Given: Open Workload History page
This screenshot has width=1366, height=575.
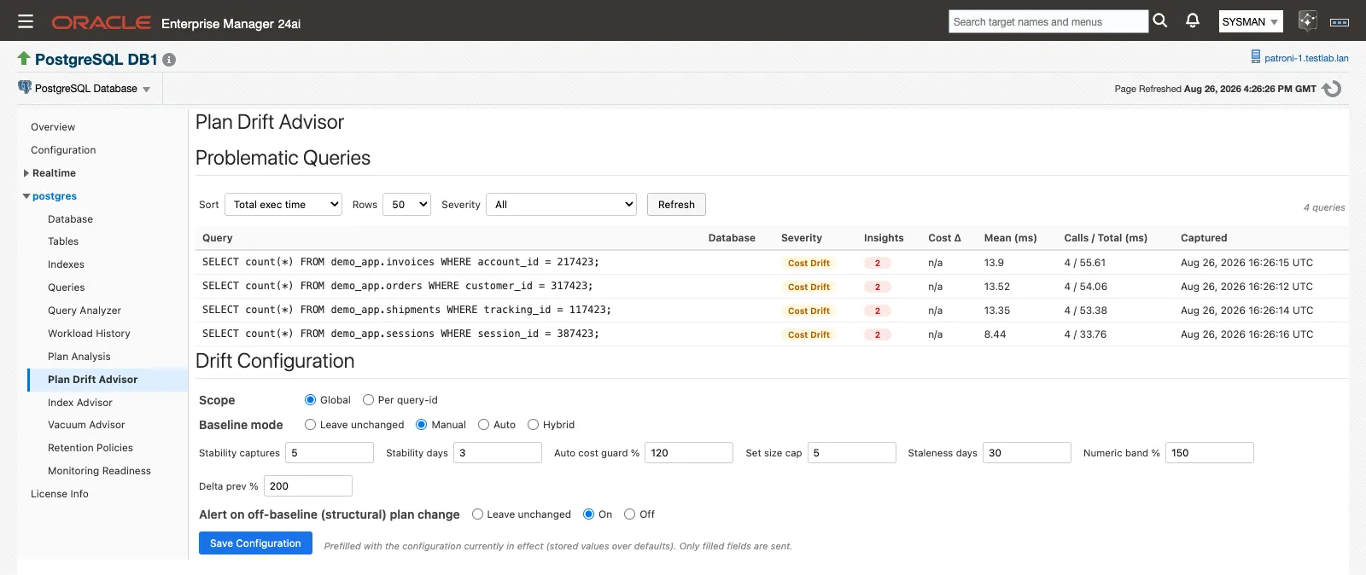Looking at the screenshot, I should pyautogui.click(x=89, y=334).
